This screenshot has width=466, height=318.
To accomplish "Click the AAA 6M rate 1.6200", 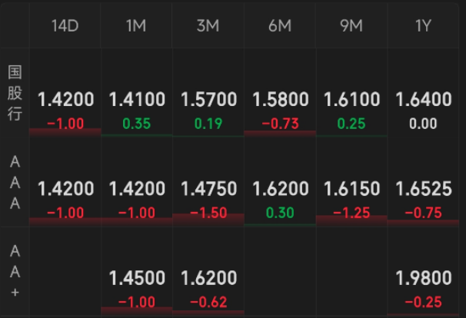I will click(x=280, y=189).
